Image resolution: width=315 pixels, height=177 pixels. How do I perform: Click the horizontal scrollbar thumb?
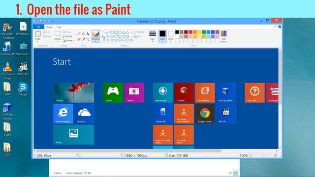tap(128, 150)
